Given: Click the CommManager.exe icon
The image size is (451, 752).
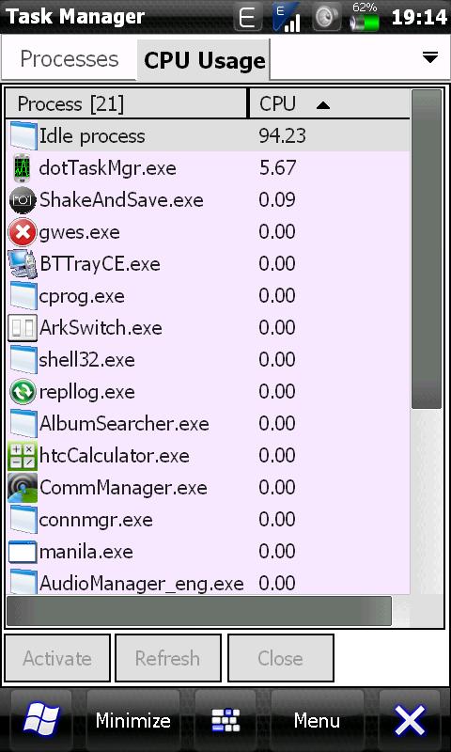Looking at the screenshot, I should 22,488.
